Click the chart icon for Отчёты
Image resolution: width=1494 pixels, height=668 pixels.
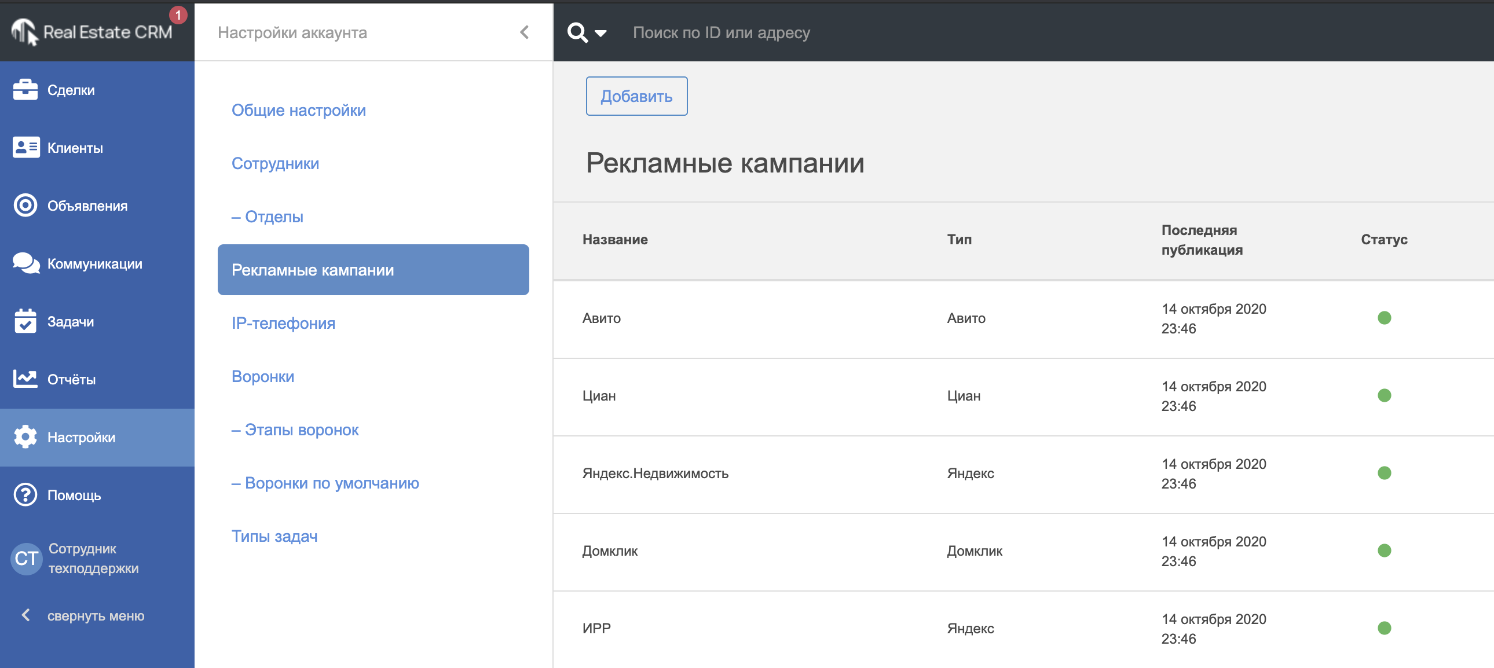(x=25, y=379)
